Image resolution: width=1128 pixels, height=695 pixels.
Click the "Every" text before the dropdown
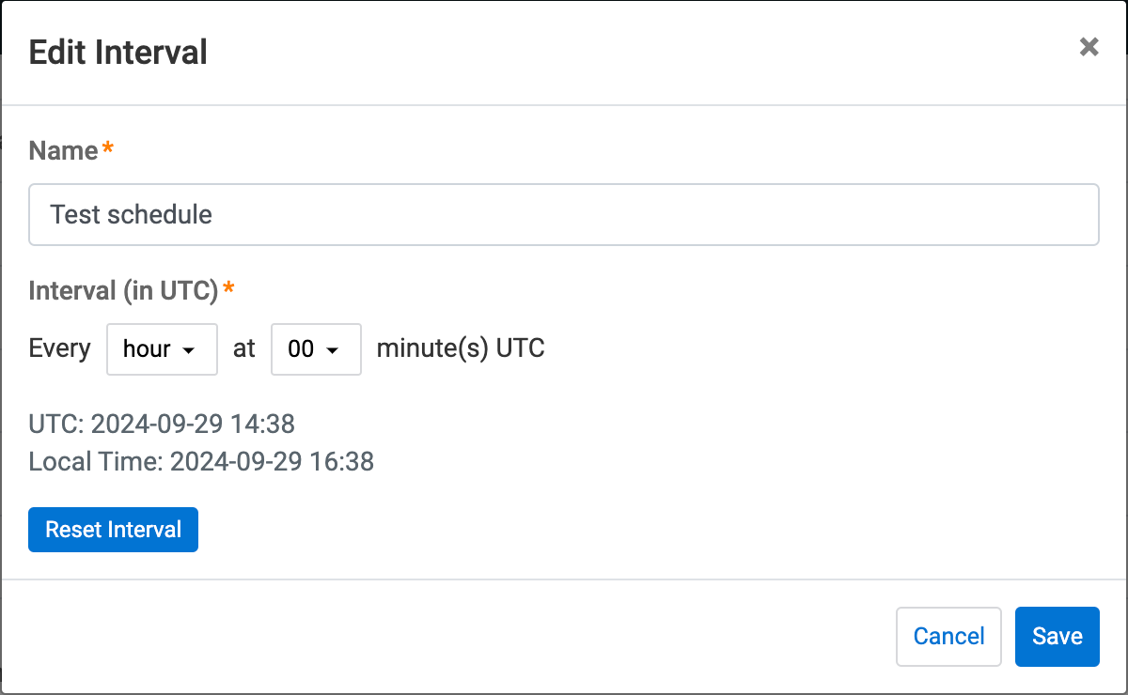59,349
